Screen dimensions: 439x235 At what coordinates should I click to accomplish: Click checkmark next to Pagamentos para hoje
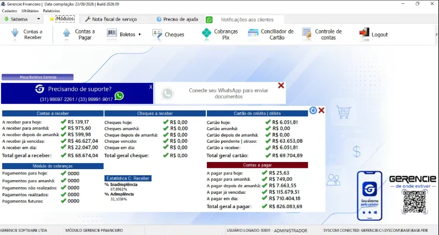[64, 173]
